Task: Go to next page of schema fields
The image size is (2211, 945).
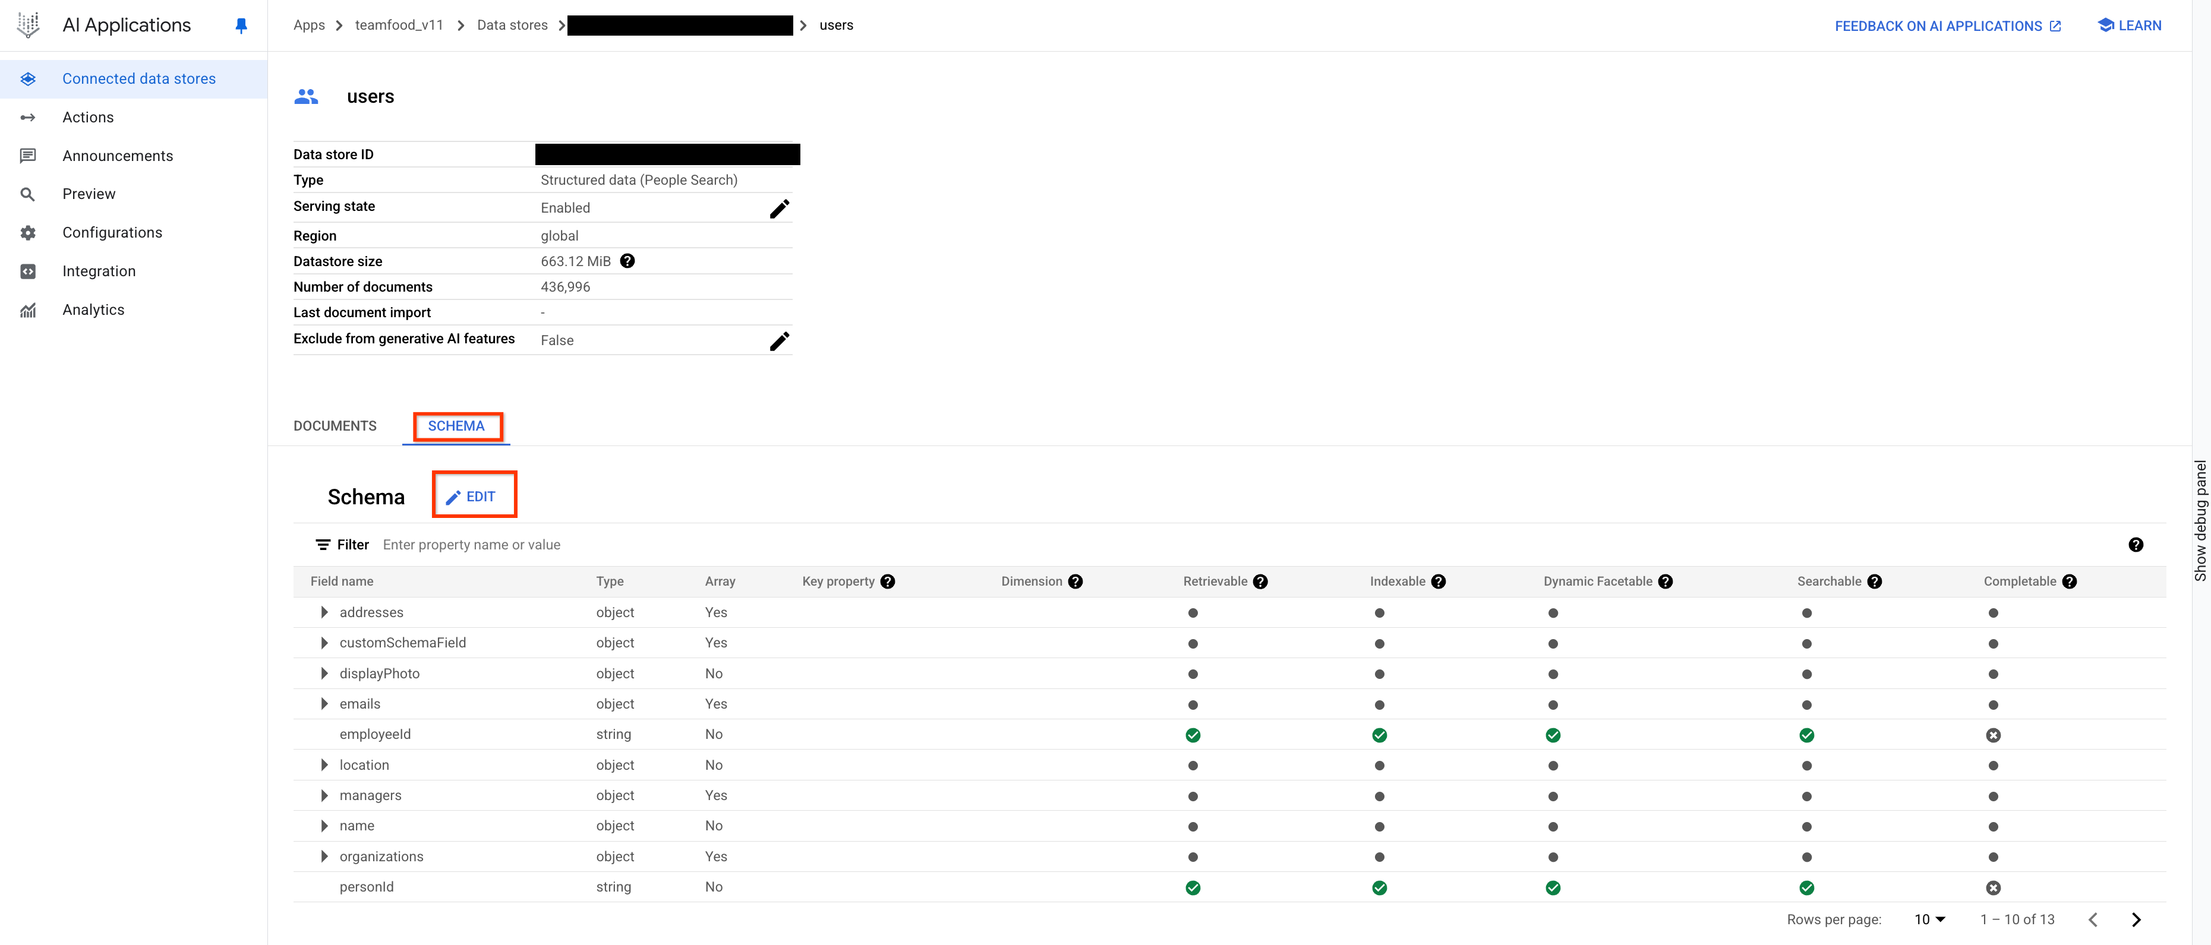Action: pyautogui.click(x=2136, y=920)
